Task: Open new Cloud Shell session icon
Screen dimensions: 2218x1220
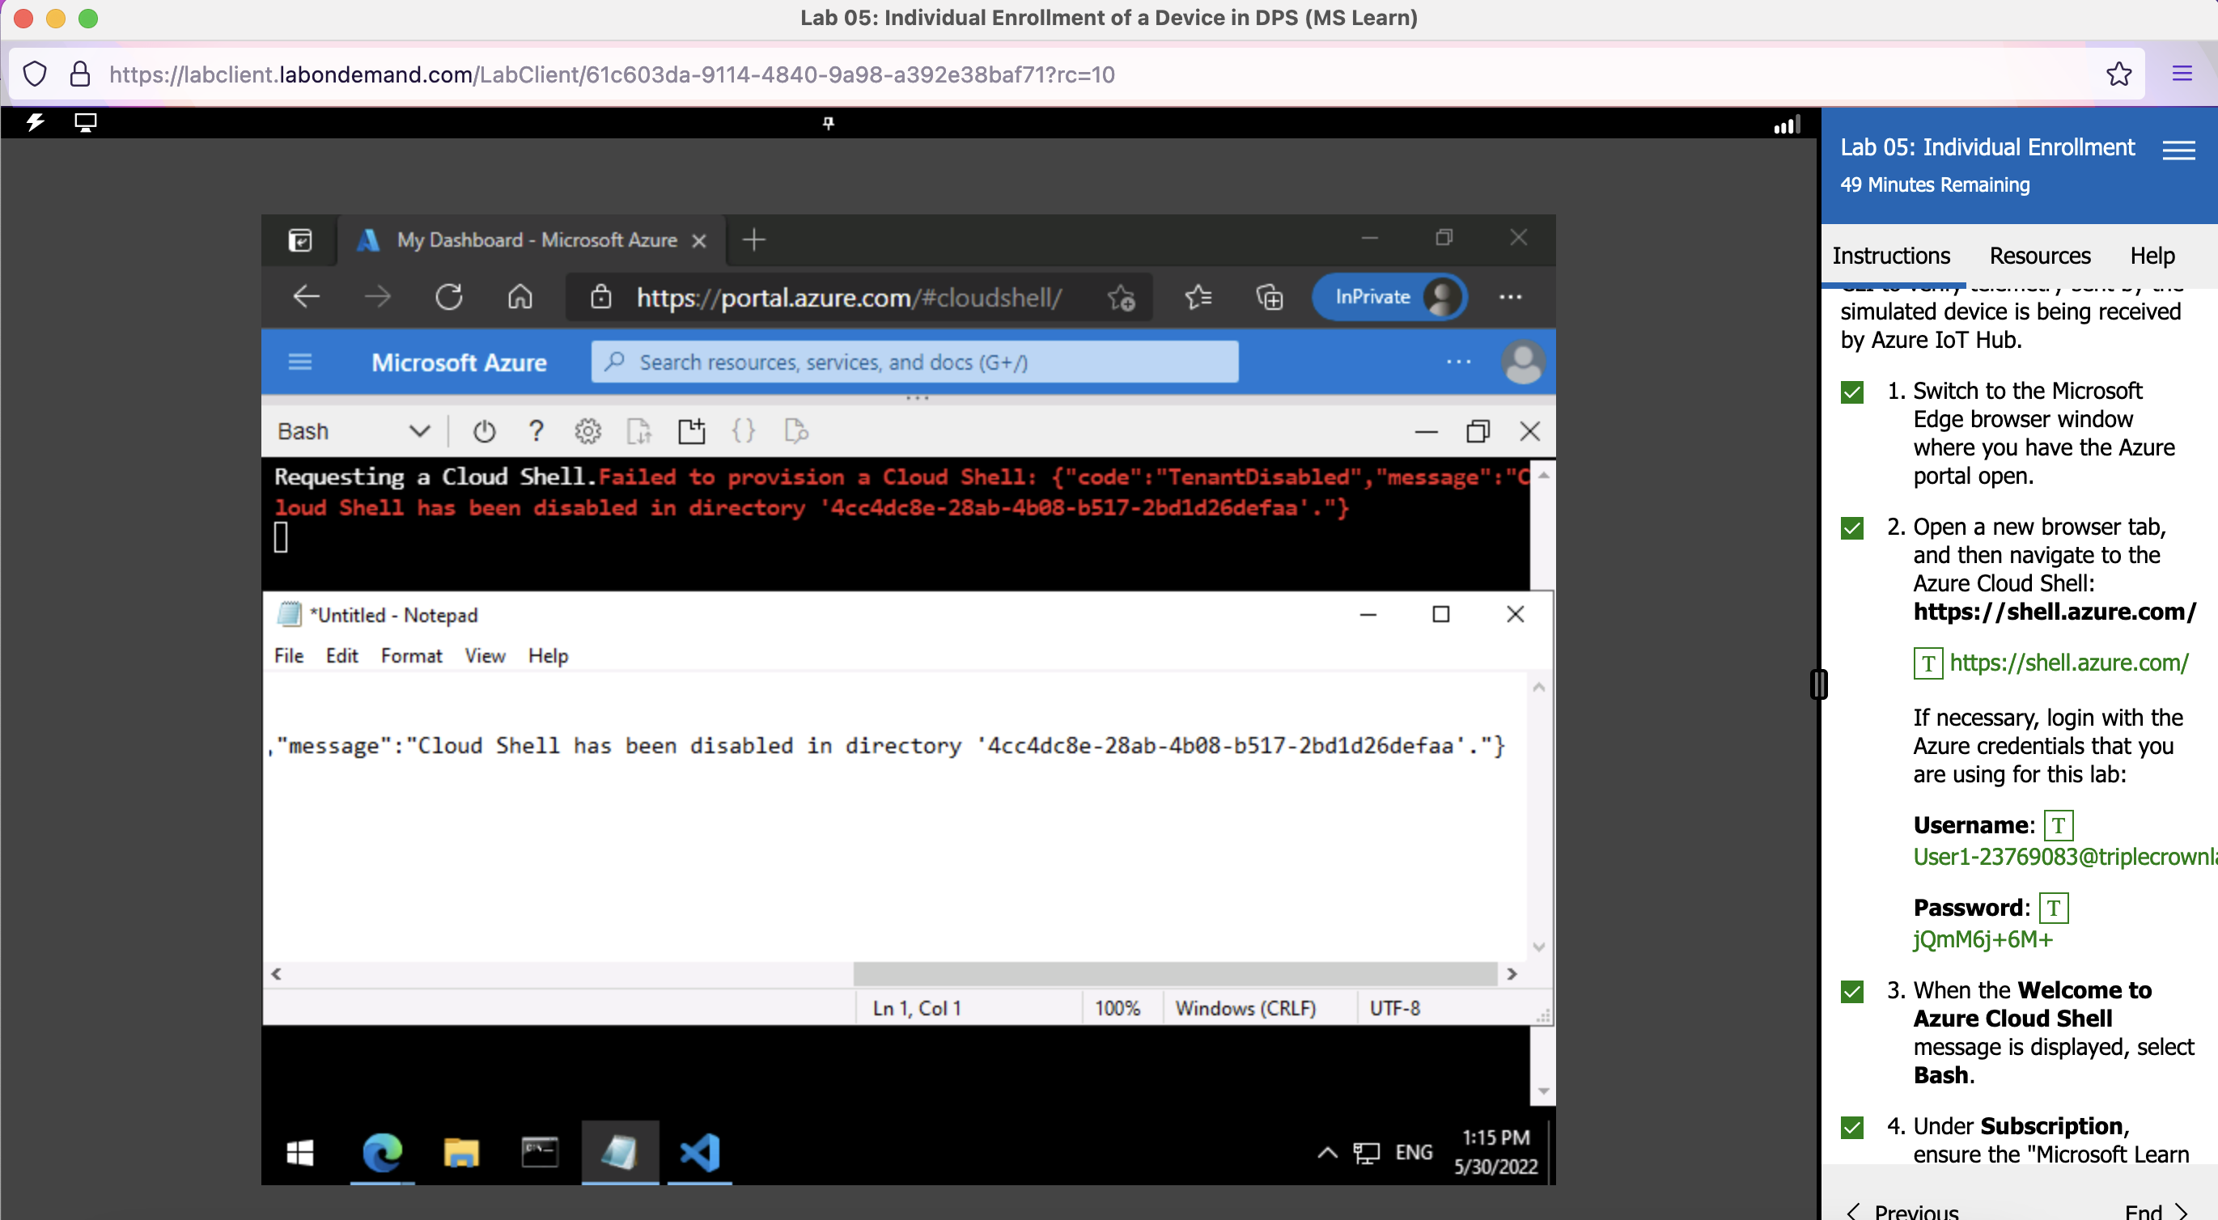Action: [691, 430]
